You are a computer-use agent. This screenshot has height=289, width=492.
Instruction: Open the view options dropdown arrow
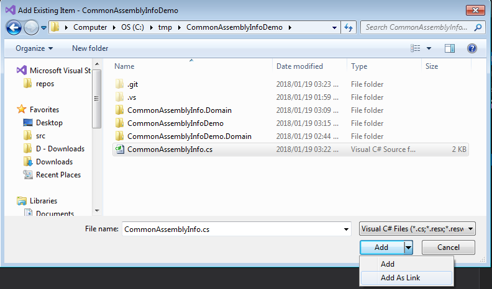[429, 48]
